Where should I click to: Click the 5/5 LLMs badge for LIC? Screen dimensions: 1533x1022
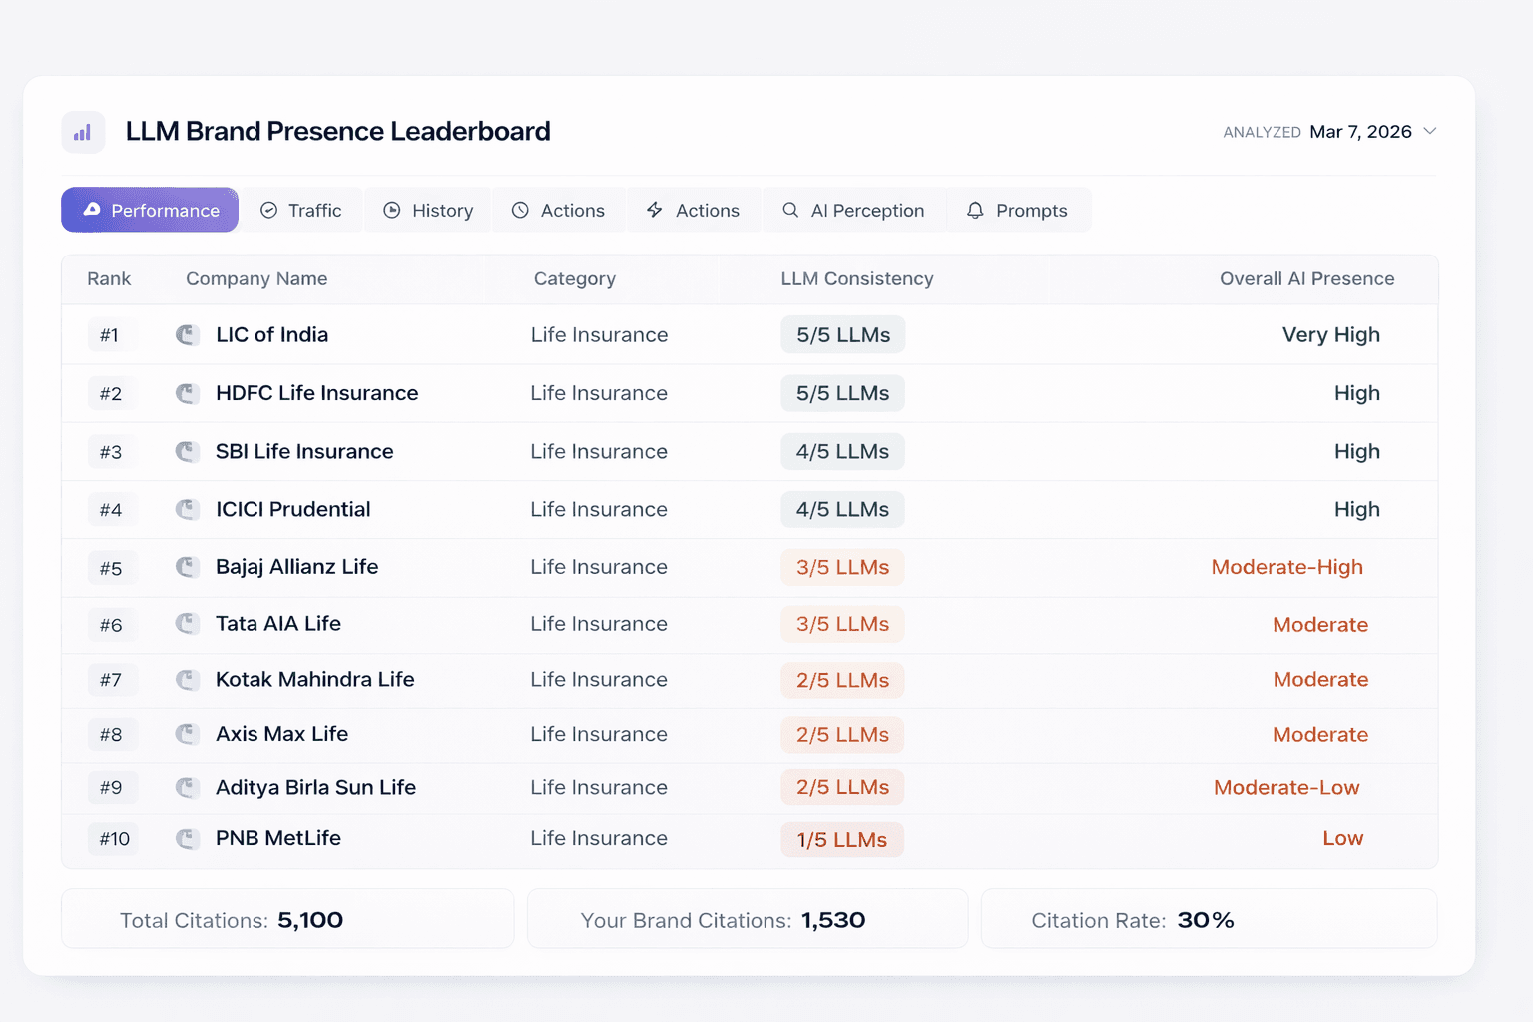(x=842, y=335)
